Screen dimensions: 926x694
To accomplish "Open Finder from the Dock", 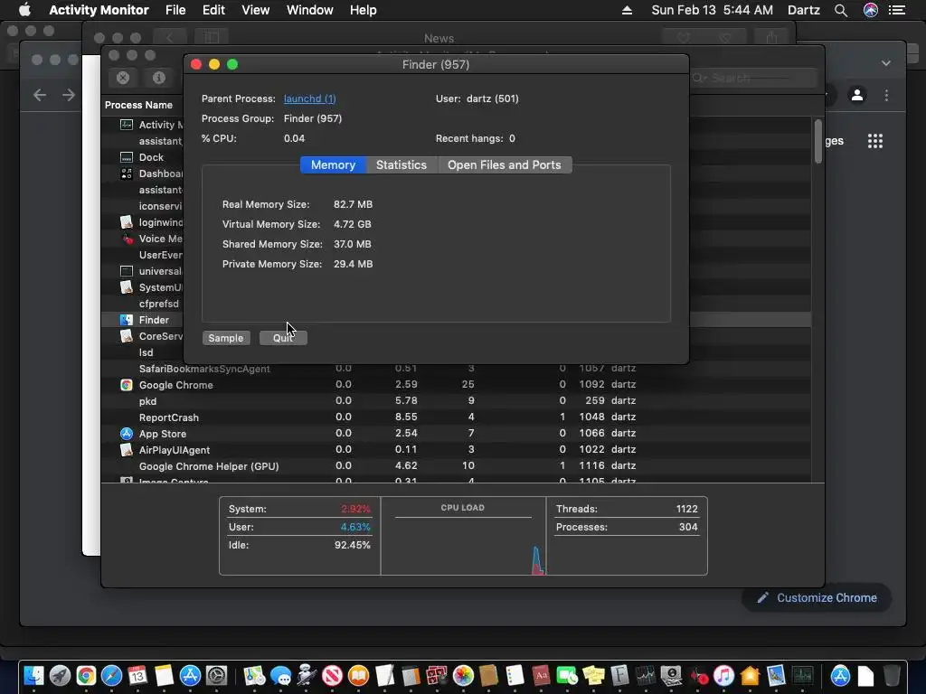I will pyautogui.click(x=34, y=676).
